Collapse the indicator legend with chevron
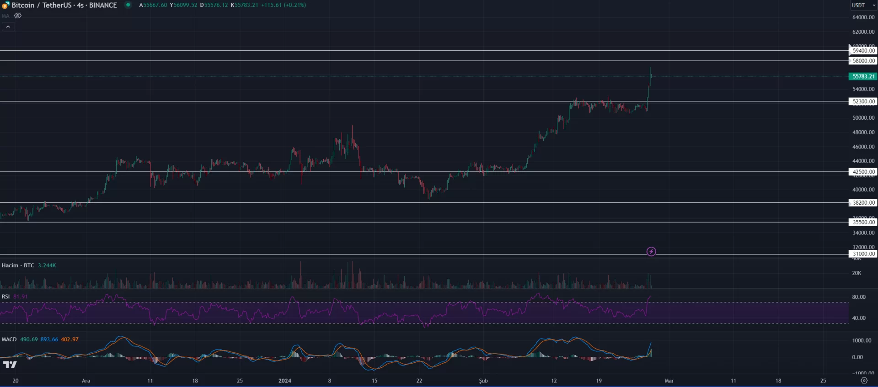Image resolution: width=878 pixels, height=387 pixels. (8, 27)
